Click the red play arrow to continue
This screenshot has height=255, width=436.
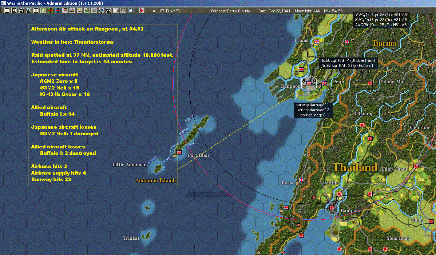coord(142,11)
